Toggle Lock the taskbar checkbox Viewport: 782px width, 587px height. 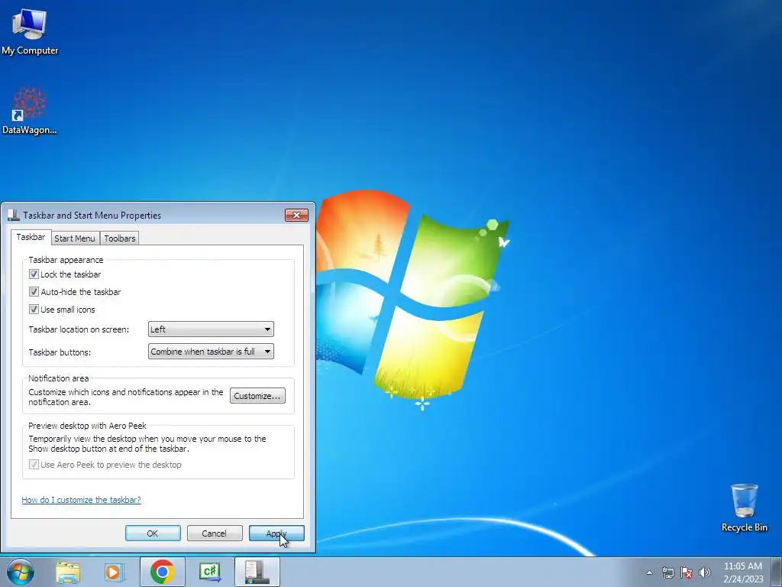pyautogui.click(x=34, y=274)
